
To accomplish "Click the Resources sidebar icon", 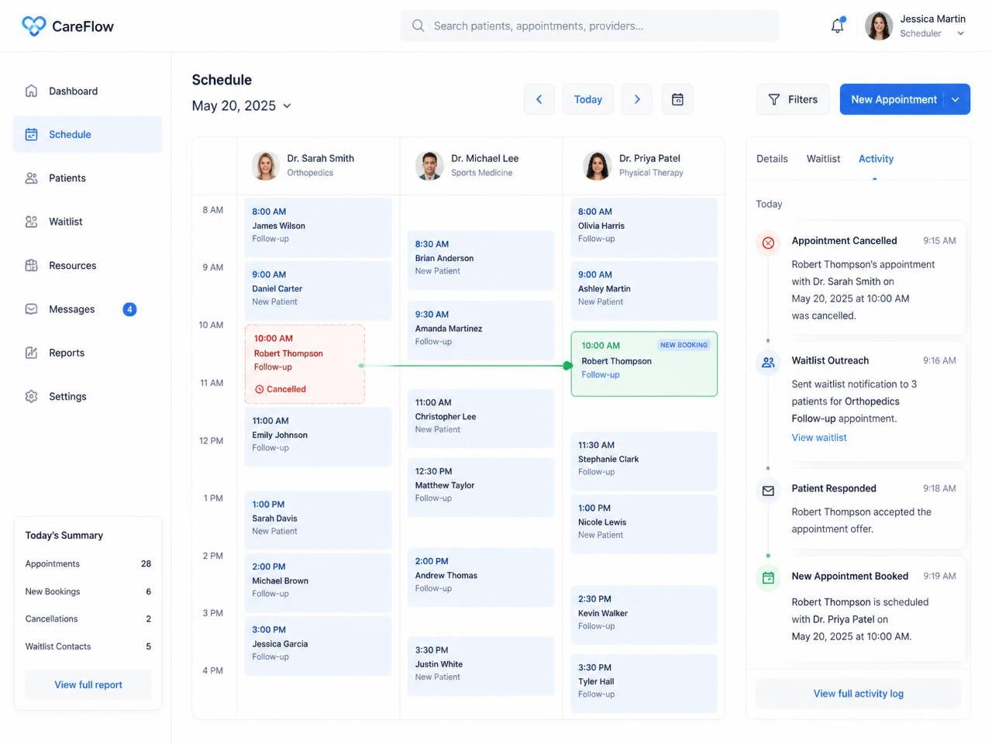I will [31, 265].
